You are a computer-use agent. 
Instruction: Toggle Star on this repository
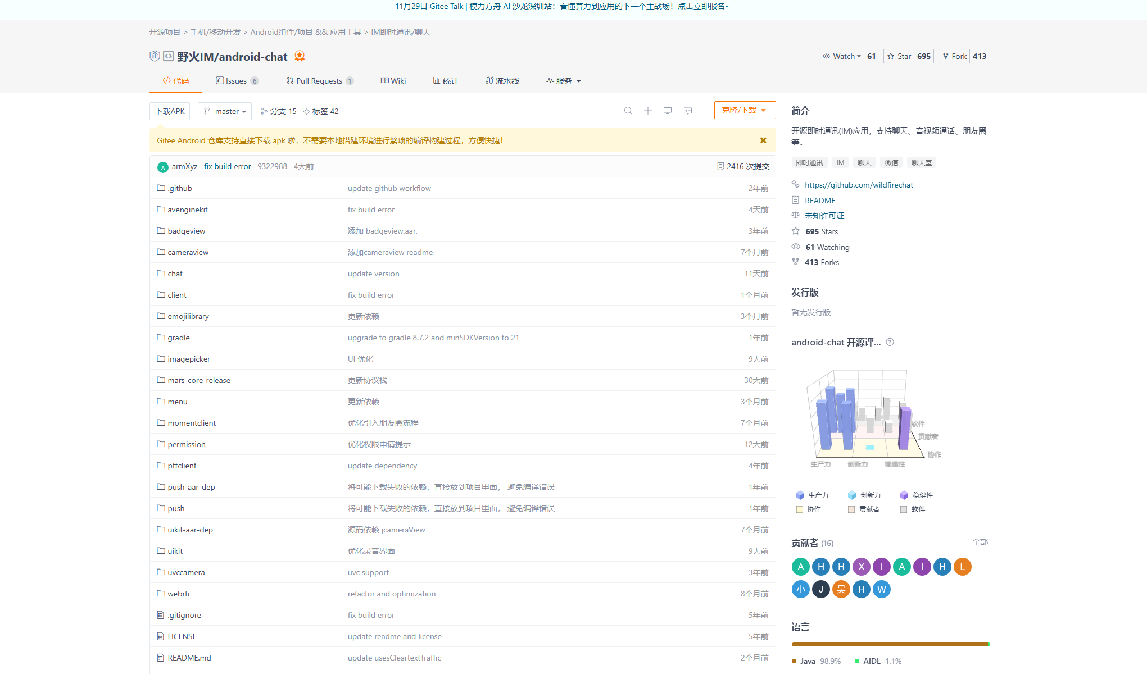pos(899,56)
